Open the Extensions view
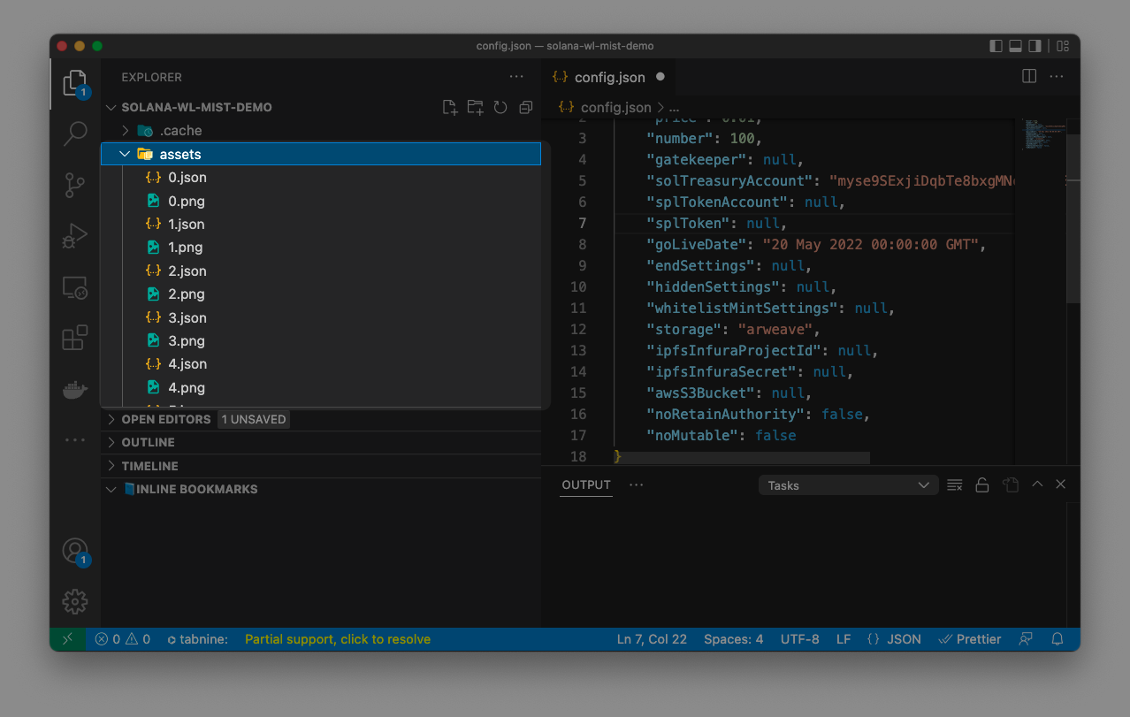This screenshot has height=717, width=1130. tap(75, 338)
